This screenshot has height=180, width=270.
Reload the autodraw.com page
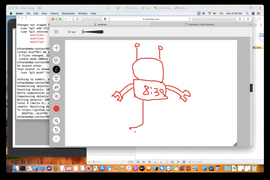(190, 19)
